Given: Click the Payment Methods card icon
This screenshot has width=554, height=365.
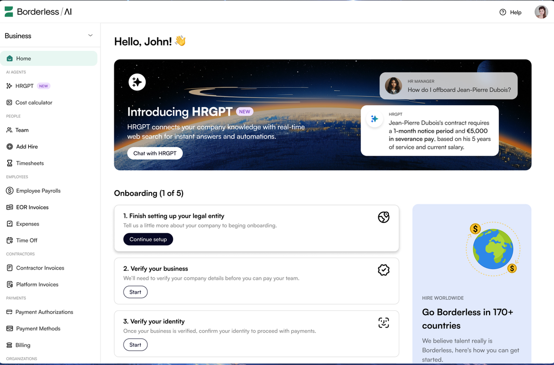Looking at the screenshot, I should coord(9,328).
